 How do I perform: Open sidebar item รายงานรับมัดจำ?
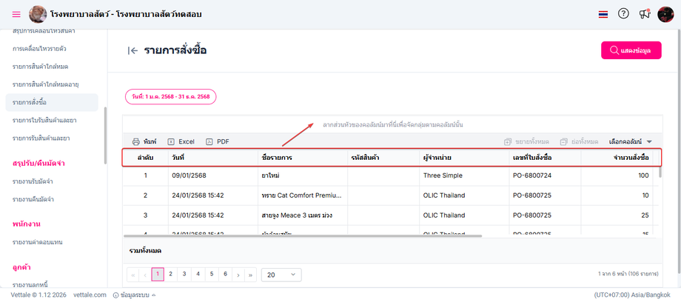33,181
